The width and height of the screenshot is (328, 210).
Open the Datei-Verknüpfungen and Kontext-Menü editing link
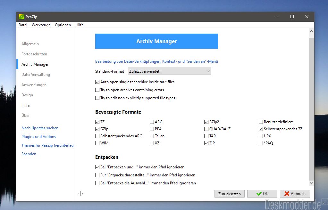[x=157, y=61]
